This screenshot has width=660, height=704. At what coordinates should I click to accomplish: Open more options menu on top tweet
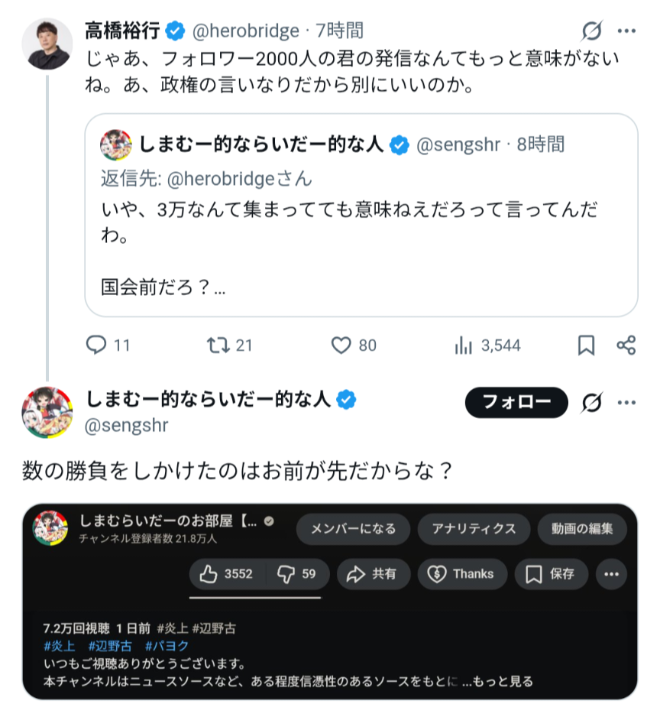pyautogui.click(x=626, y=31)
